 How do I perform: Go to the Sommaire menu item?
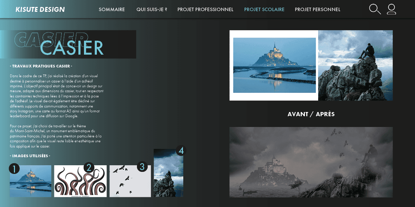coord(112,9)
